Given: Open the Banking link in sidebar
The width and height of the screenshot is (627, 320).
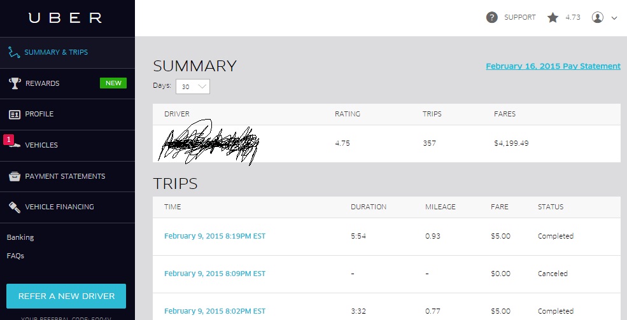Looking at the screenshot, I should 20,237.
